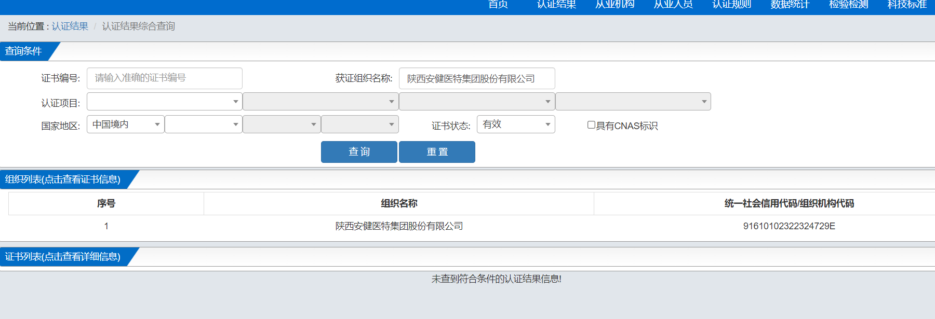Click the 查询 search button
The image size is (935, 319).
pos(359,152)
